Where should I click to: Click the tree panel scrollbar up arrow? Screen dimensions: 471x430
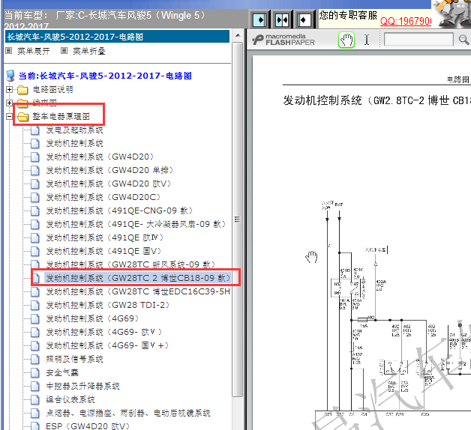point(238,36)
